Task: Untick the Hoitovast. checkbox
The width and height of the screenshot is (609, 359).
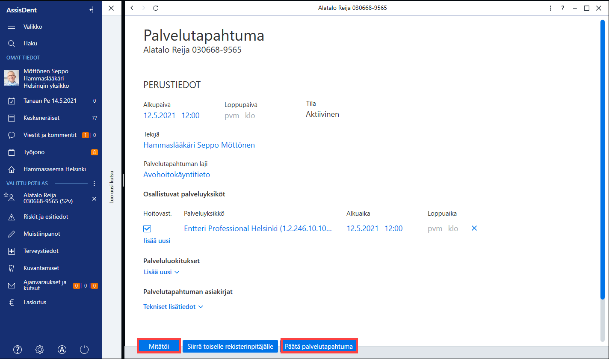Action: pyautogui.click(x=147, y=229)
